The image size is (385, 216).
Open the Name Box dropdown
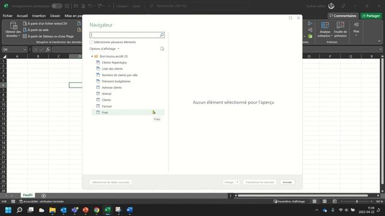pyautogui.click(x=25, y=49)
